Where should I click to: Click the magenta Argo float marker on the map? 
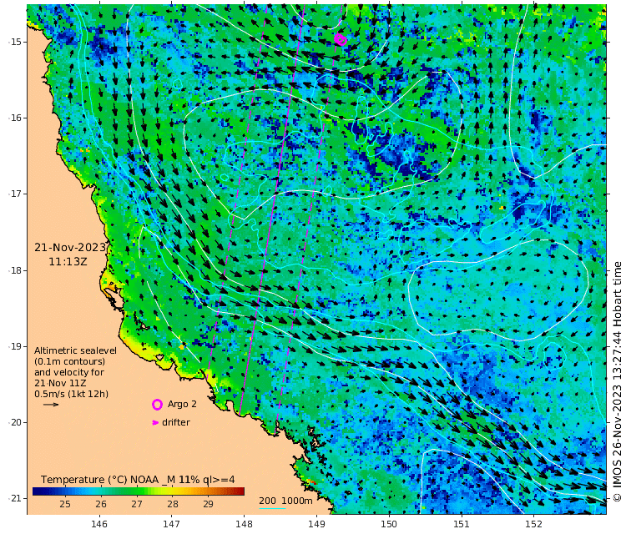click(x=341, y=39)
